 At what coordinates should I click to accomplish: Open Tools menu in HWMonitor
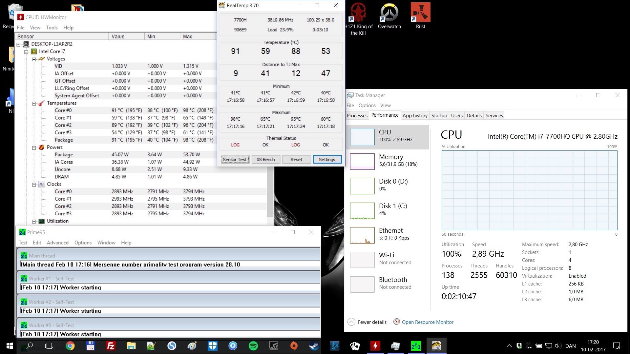click(x=52, y=28)
